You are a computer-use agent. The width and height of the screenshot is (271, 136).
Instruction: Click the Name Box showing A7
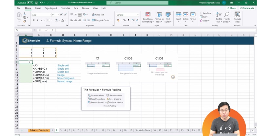click(x=23, y=30)
